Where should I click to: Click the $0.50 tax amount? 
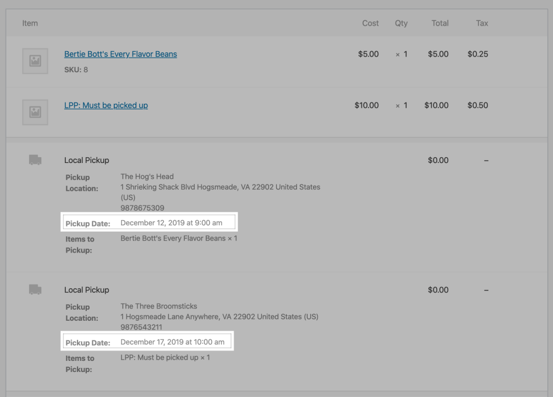(478, 105)
